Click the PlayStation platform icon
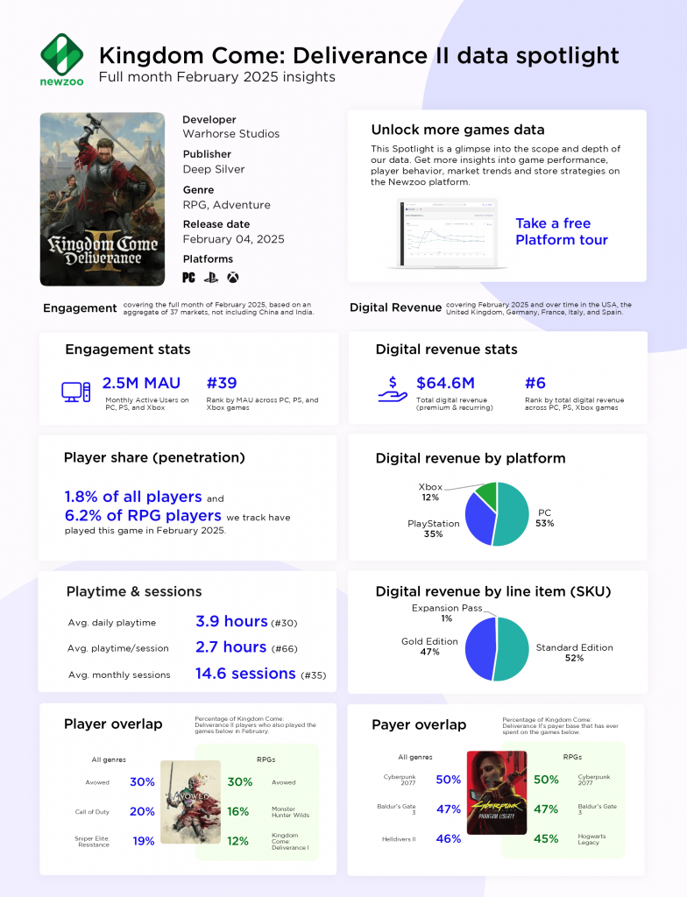Screen dimensions: 687x897 pos(211,278)
